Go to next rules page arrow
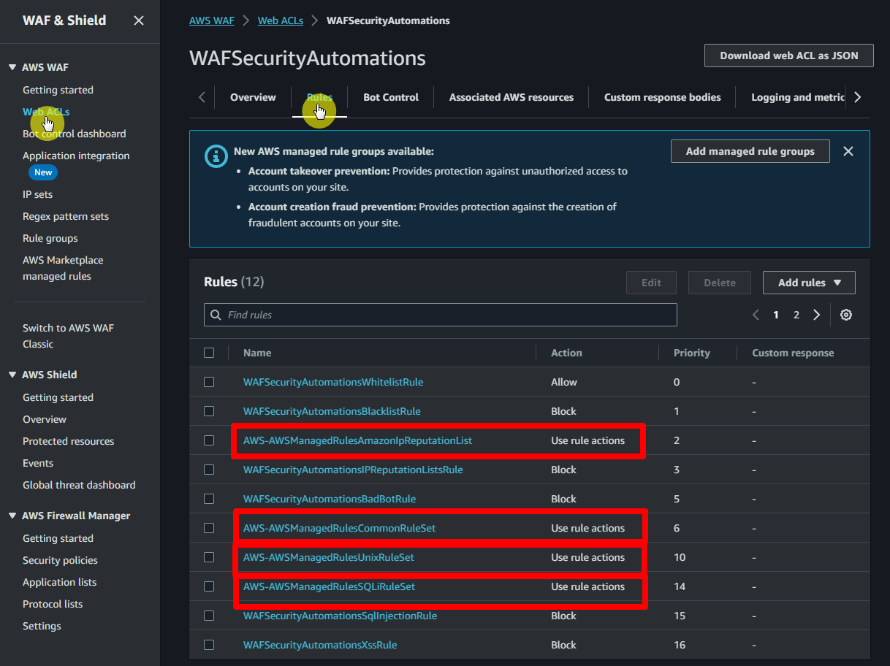The width and height of the screenshot is (890, 666). (x=817, y=315)
